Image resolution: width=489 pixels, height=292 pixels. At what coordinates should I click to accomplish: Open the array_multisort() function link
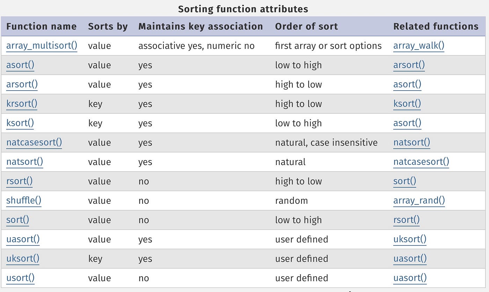point(42,46)
